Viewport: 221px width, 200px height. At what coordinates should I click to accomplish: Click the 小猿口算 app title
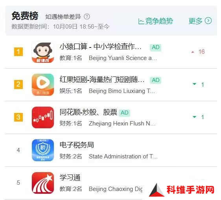pos(101,47)
